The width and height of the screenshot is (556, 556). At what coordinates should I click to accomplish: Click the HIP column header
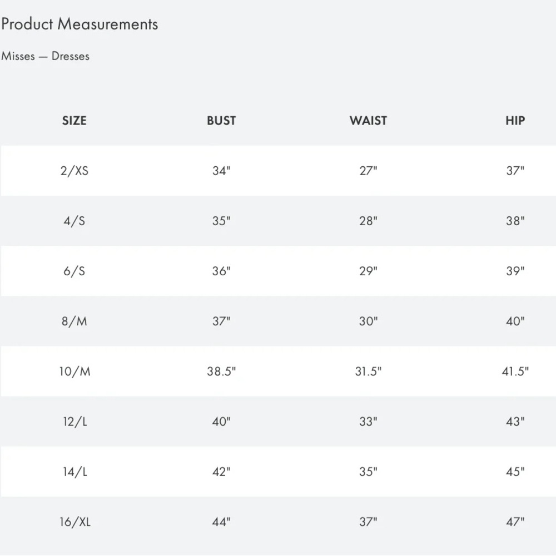[515, 121]
